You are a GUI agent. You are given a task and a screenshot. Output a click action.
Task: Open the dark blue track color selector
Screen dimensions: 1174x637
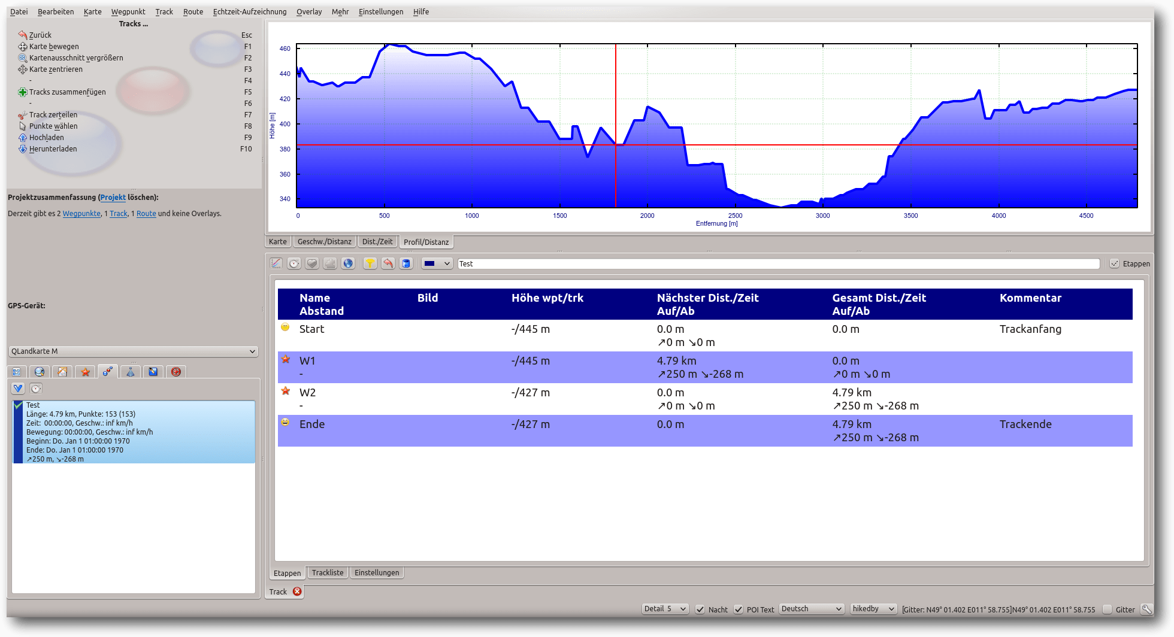tap(437, 263)
